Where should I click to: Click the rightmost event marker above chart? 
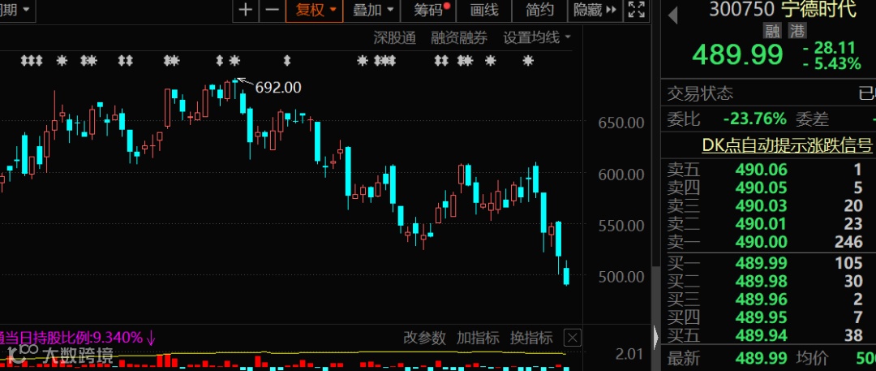point(528,60)
